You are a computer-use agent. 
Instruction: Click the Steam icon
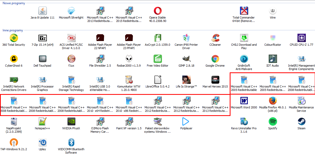point(301,121)
